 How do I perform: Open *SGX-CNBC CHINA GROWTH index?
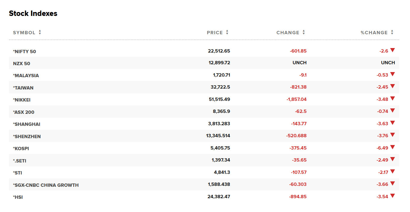pos(46,185)
